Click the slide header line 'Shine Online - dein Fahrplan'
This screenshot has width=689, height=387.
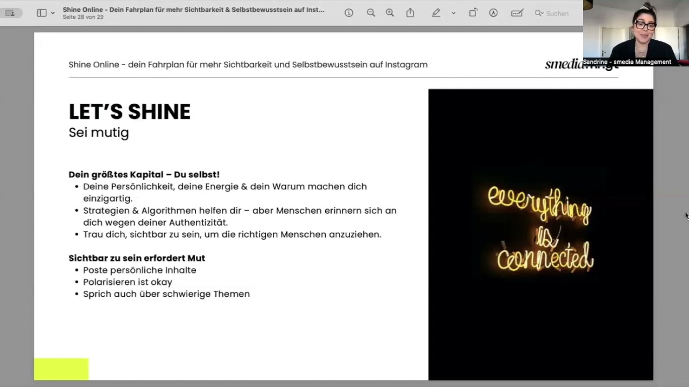point(248,64)
